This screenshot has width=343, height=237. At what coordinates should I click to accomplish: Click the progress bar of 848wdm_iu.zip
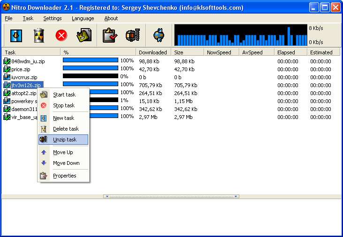point(91,60)
